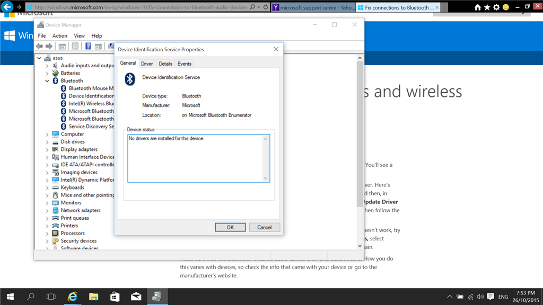Click the Device Manager taskbar icon
The width and height of the screenshot is (543, 305).
point(157,297)
